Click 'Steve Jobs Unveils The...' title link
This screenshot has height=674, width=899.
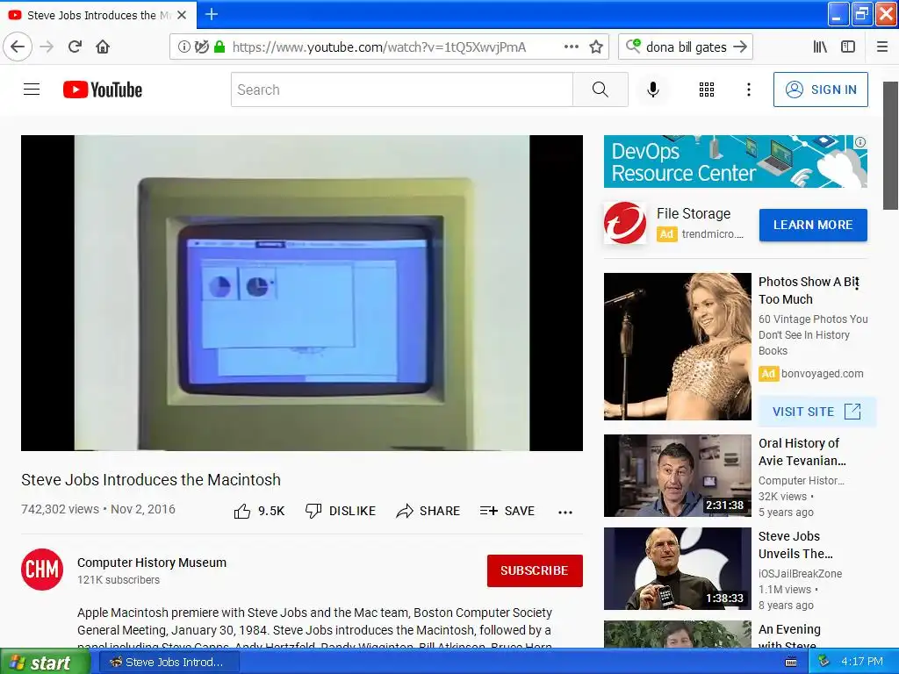pos(795,544)
